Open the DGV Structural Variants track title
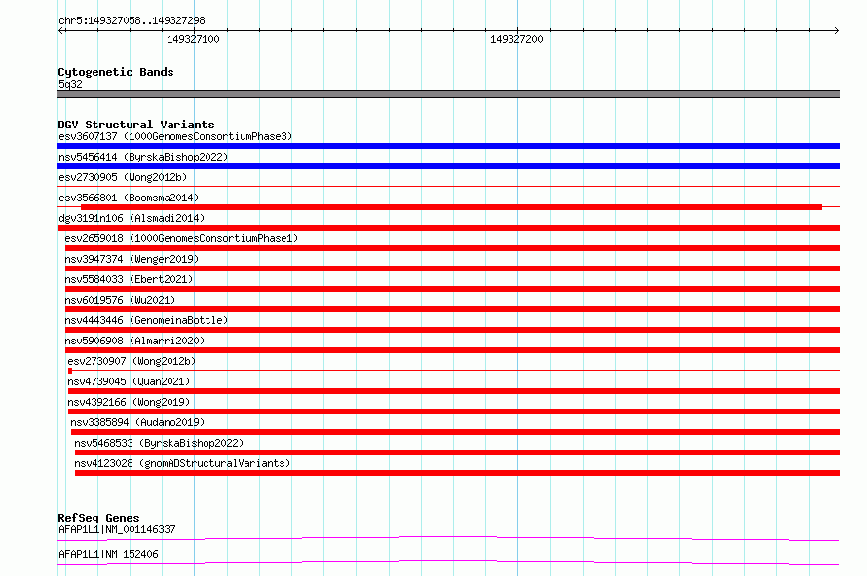Screen dimensions: 867x576 (136, 125)
